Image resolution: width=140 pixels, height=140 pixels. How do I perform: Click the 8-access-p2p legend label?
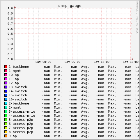[x=21, y=132]
